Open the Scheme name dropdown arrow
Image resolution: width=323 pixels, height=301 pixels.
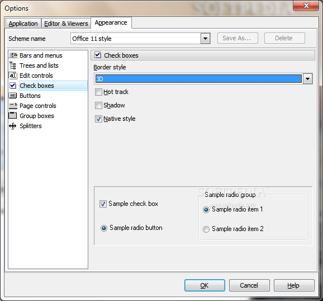205,39
